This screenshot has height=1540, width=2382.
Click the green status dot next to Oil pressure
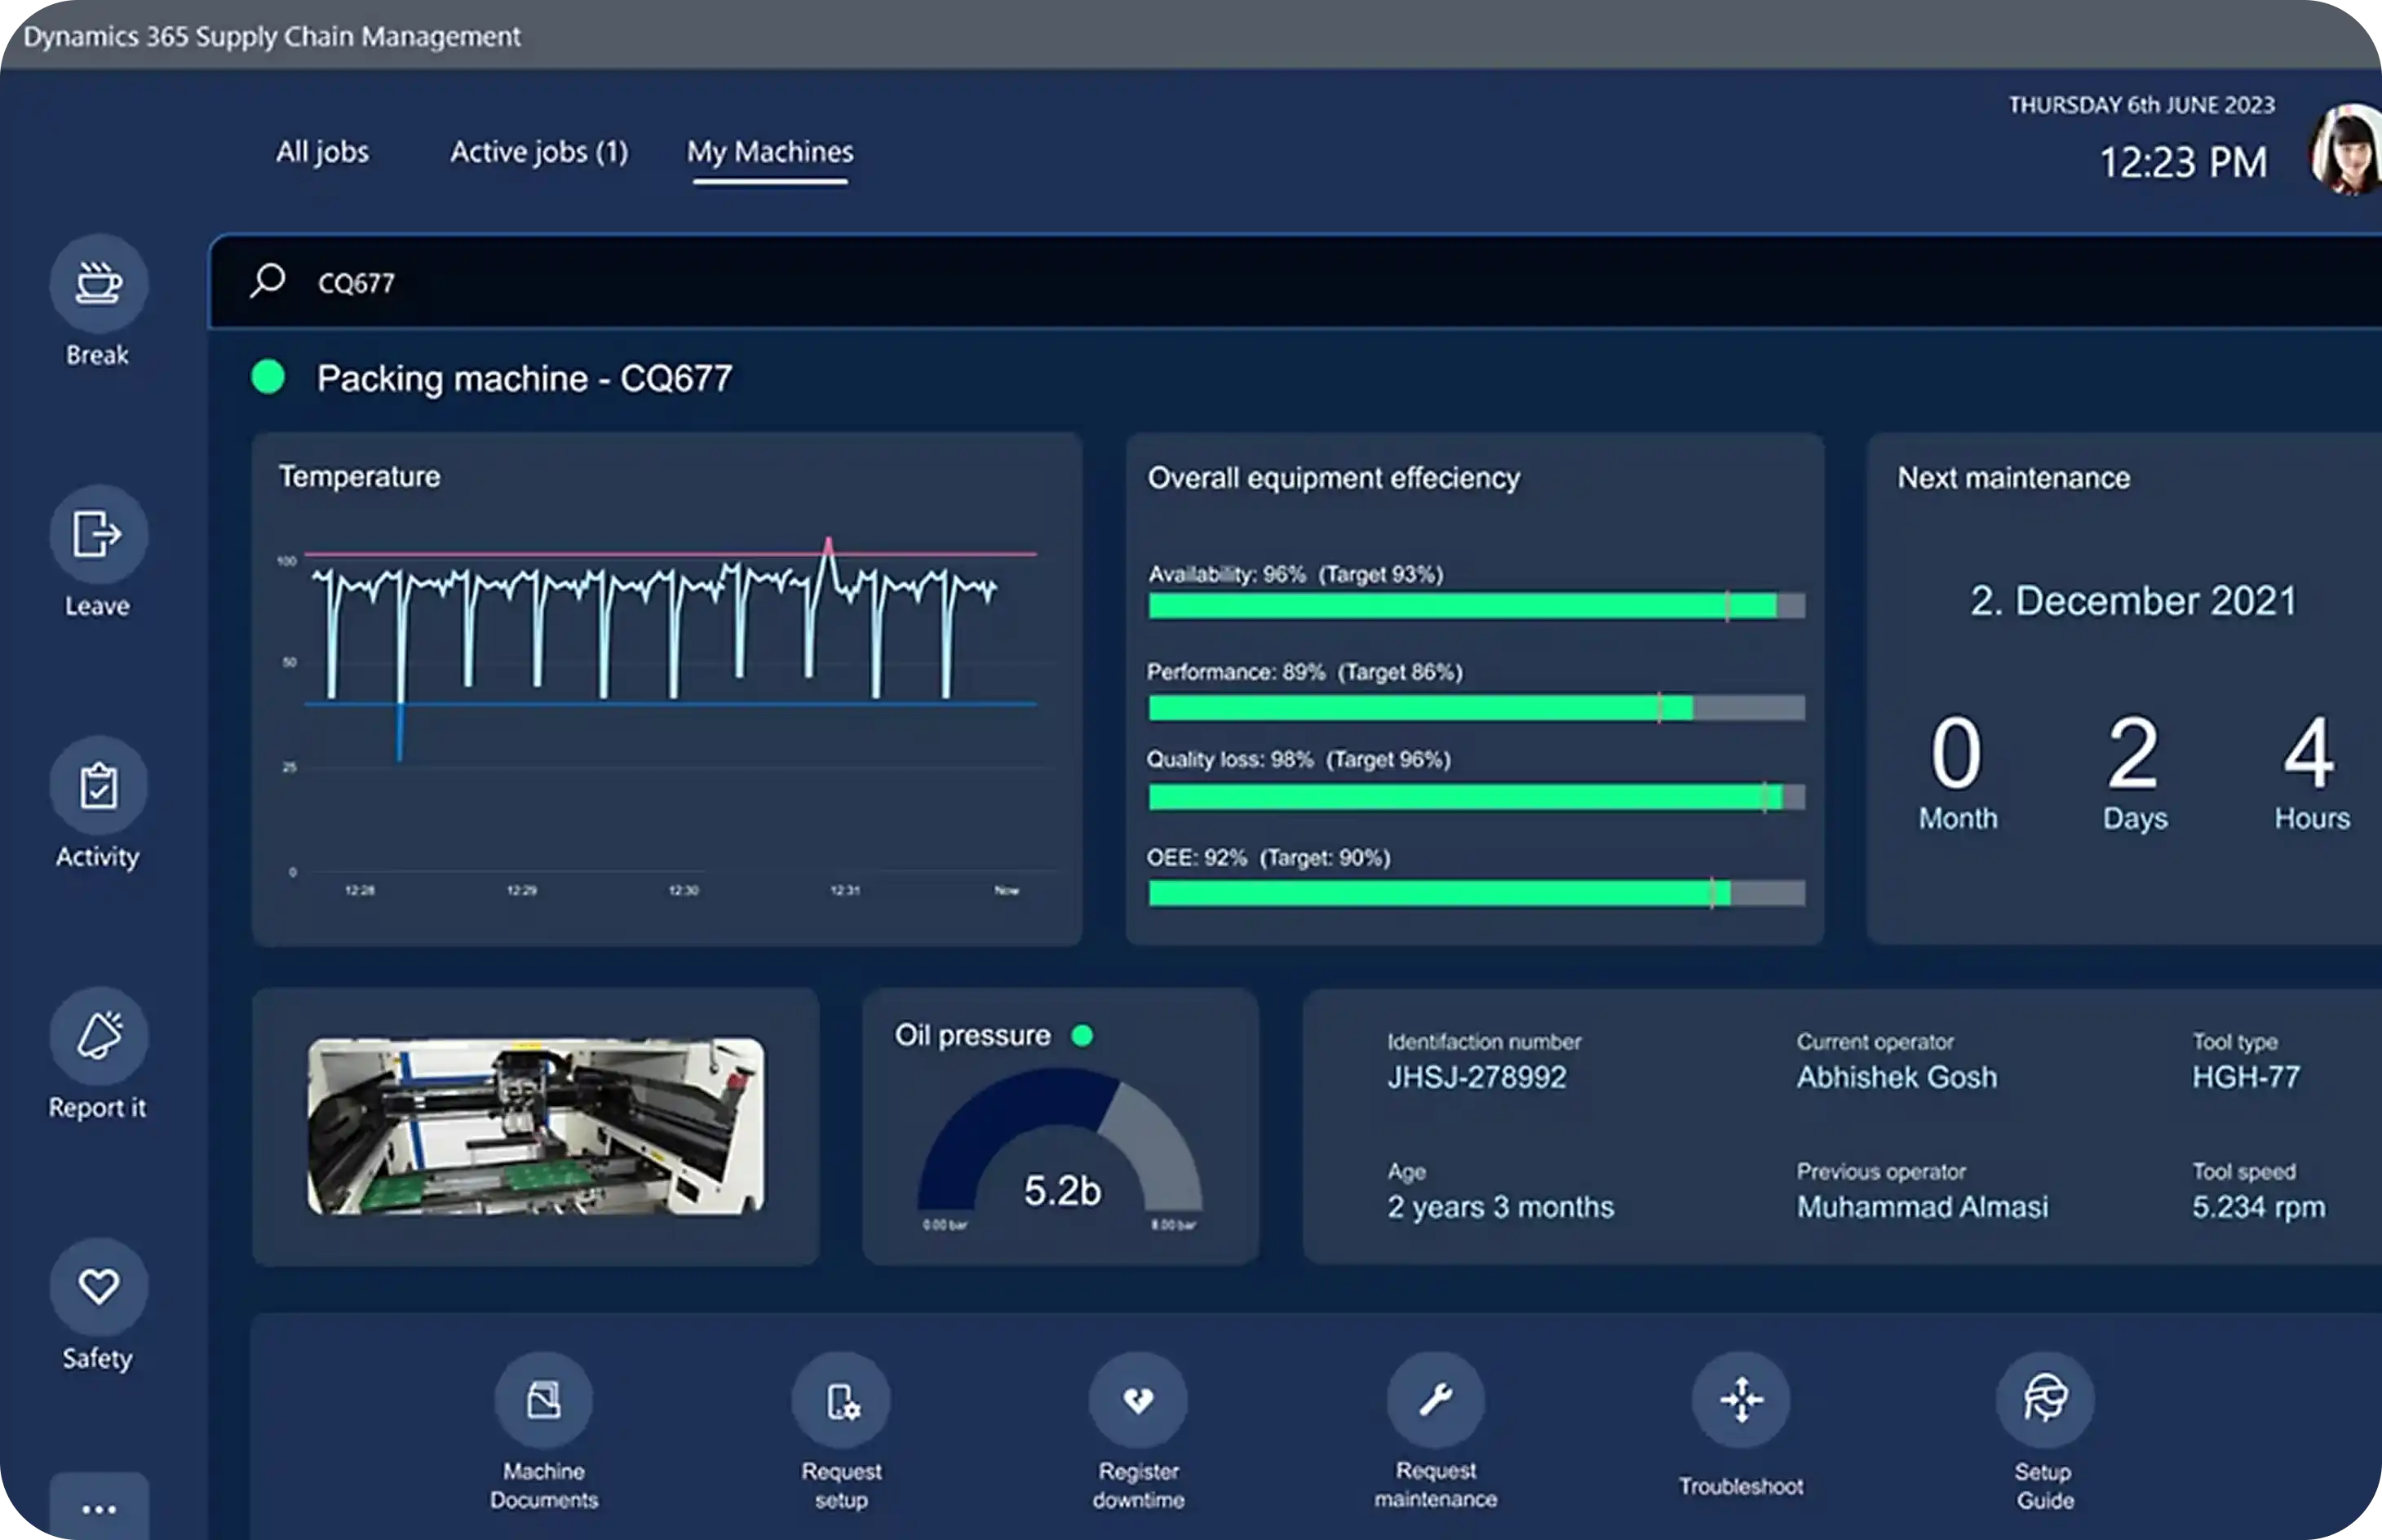click(x=1082, y=1037)
